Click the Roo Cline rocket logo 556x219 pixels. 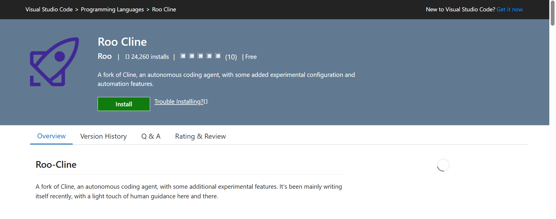click(x=54, y=62)
